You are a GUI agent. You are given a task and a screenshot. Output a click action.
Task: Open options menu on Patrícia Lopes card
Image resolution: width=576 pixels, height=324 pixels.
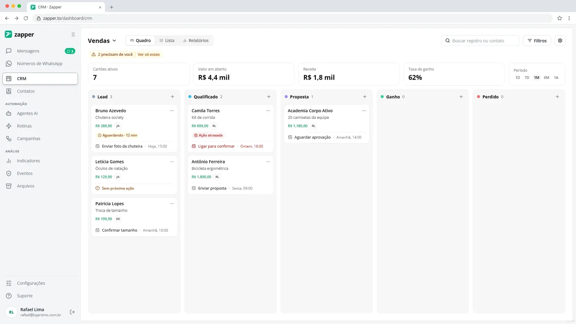(x=172, y=204)
